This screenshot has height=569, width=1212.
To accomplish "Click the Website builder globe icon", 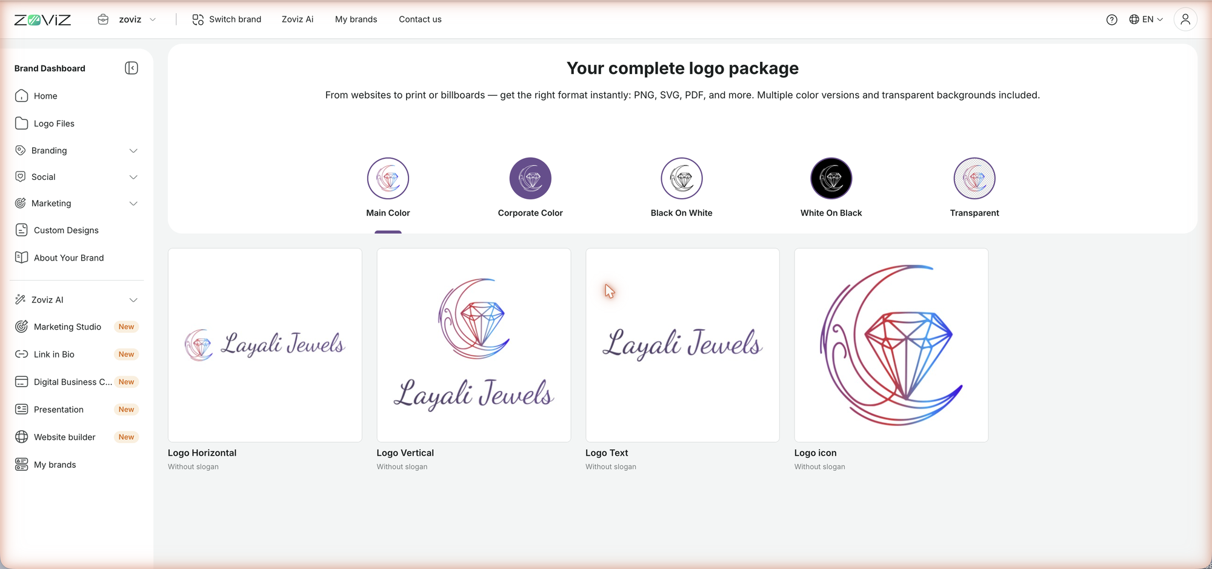I will [x=21, y=437].
